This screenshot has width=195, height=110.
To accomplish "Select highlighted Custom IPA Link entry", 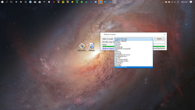I will pyautogui.click(x=134, y=67).
